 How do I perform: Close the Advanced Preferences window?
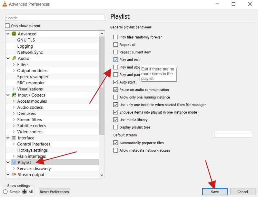point(250,4)
